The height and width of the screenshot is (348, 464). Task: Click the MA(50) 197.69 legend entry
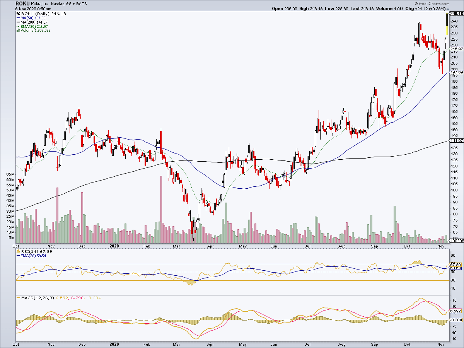[31, 17]
